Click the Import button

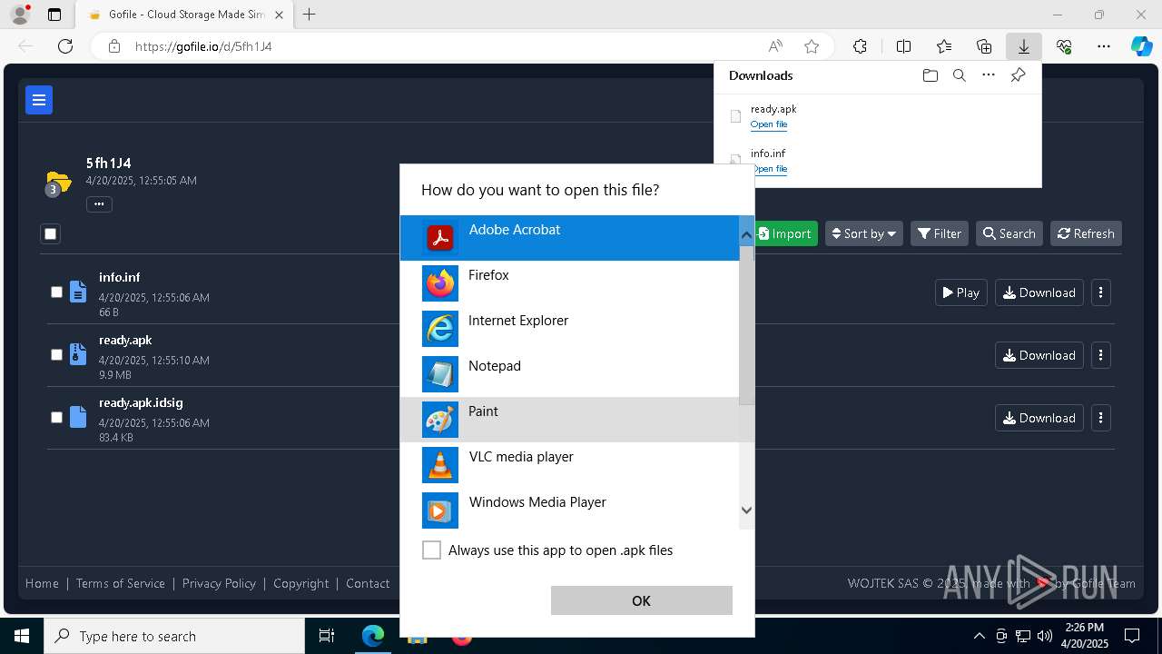click(x=785, y=233)
